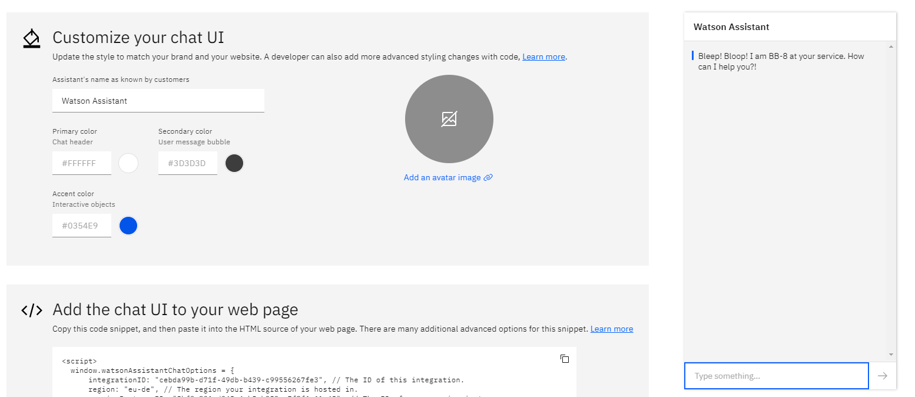This screenshot has width=915, height=397.
Task: Click chat scrollbar down arrow
Action: [x=891, y=355]
